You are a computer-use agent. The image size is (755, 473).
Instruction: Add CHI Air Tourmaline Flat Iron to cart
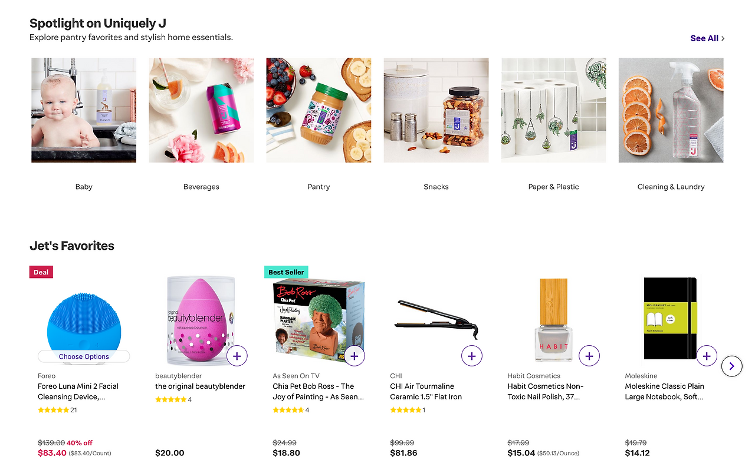tap(471, 356)
